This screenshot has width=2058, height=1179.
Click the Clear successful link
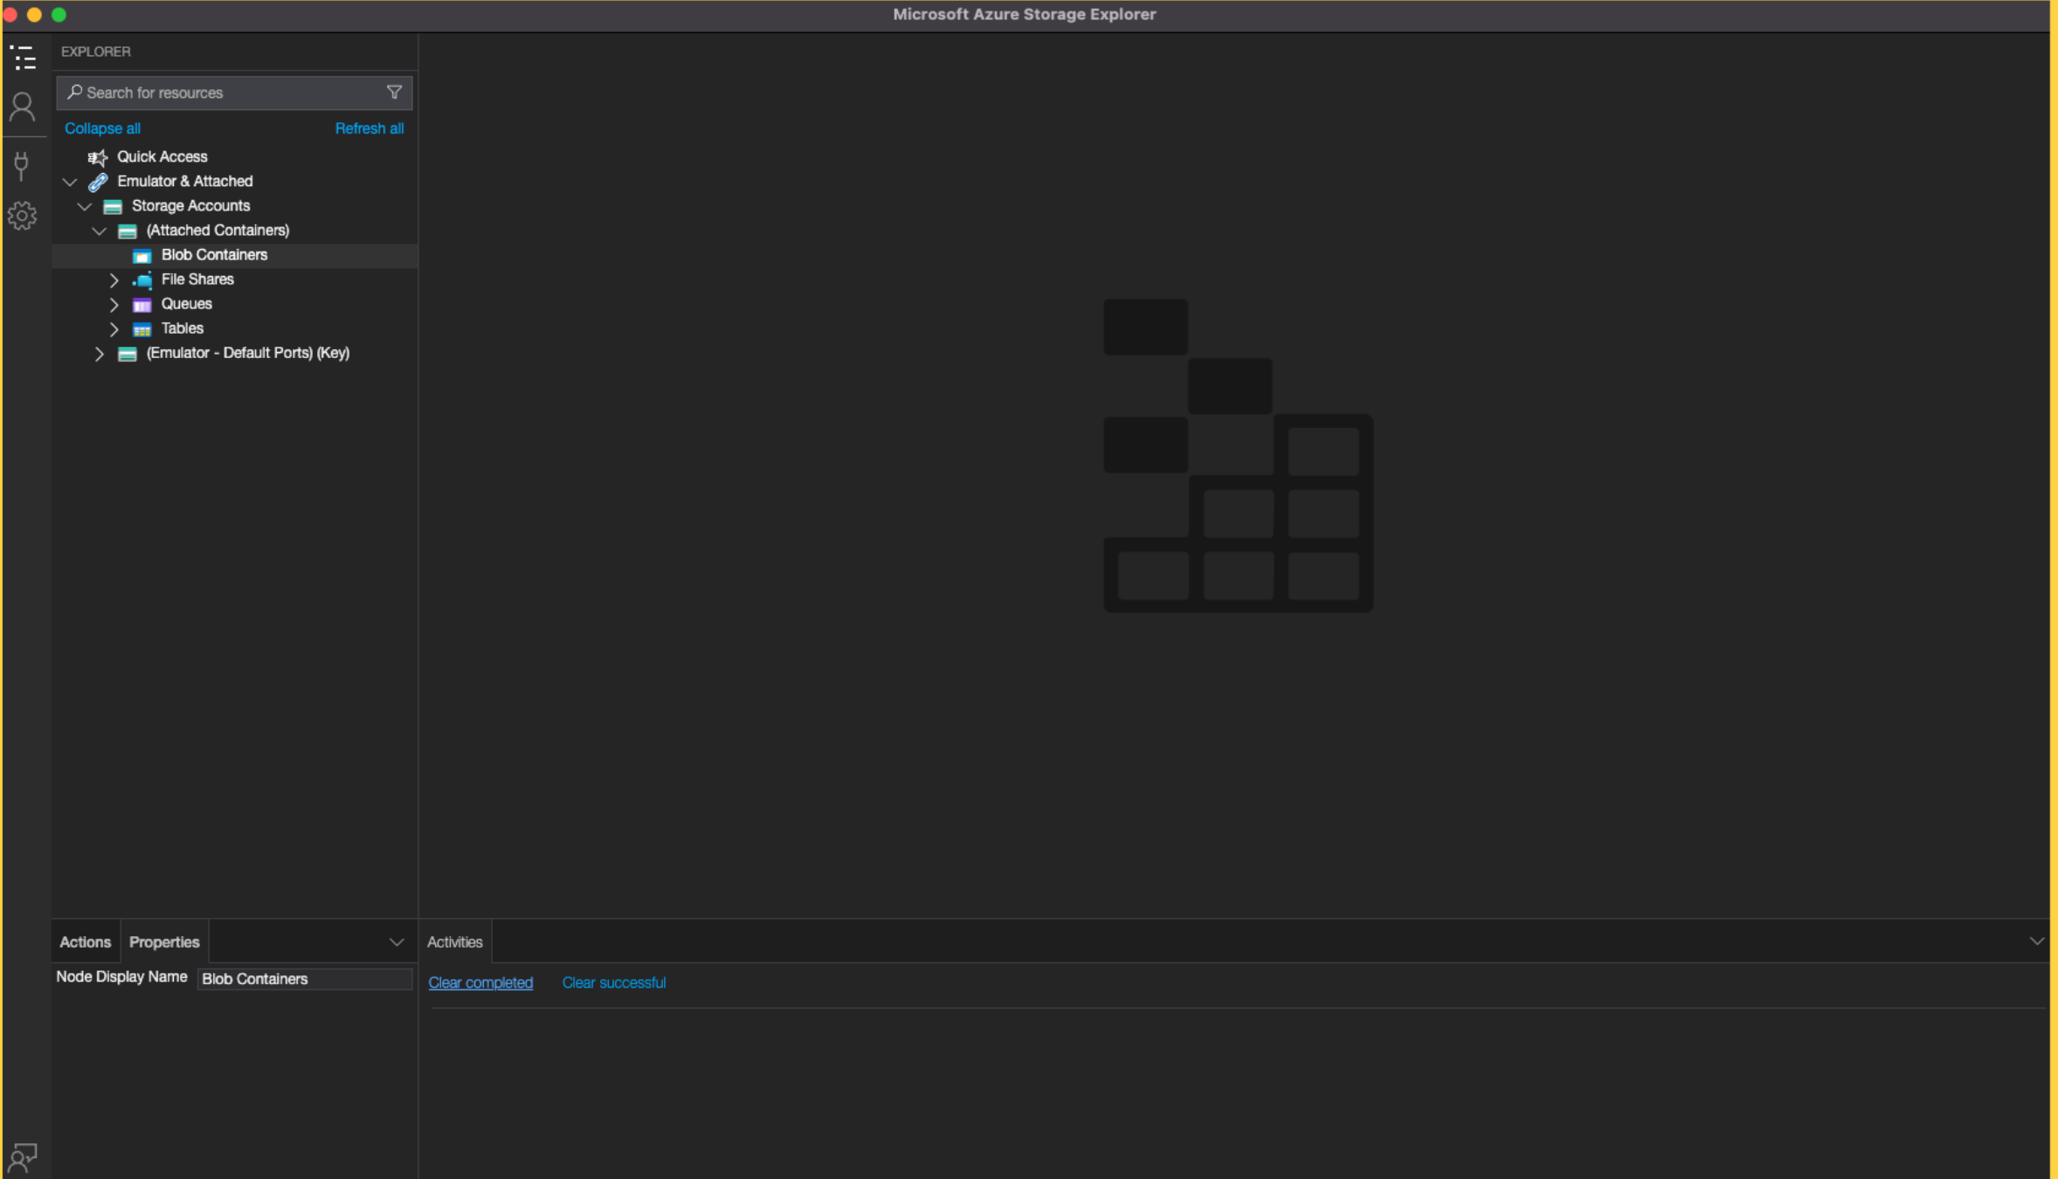point(614,982)
